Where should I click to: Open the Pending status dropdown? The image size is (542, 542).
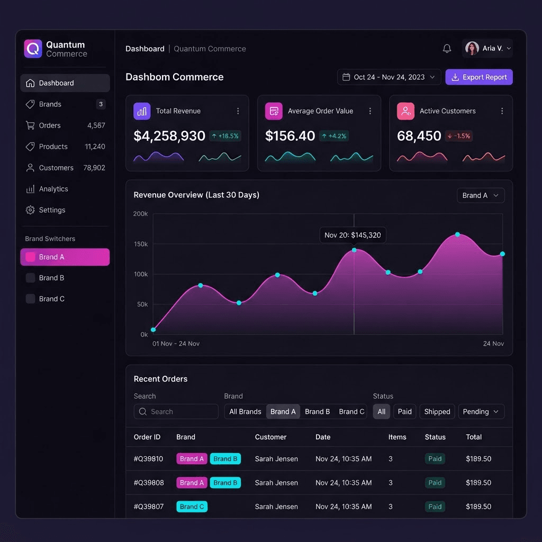tap(481, 411)
